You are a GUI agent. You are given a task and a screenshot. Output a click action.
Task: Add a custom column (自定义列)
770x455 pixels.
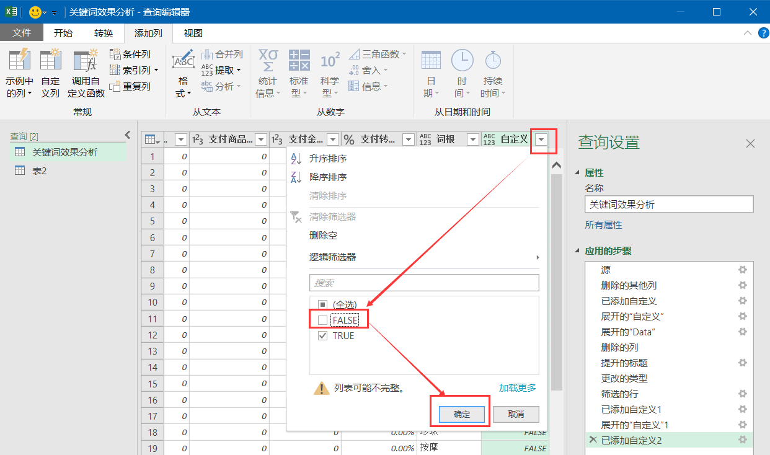click(x=50, y=73)
